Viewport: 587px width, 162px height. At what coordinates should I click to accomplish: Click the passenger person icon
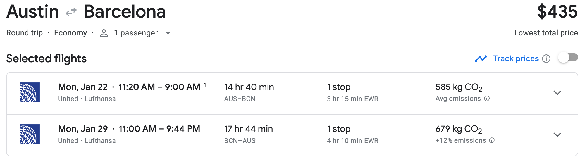click(104, 33)
